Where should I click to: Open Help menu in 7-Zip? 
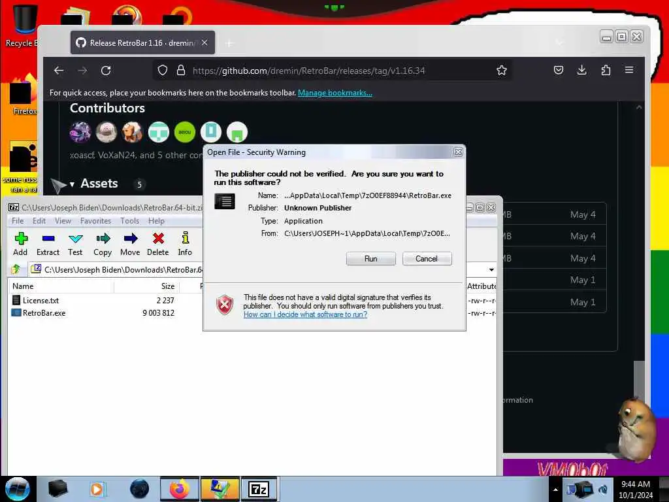[x=156, y=221]
